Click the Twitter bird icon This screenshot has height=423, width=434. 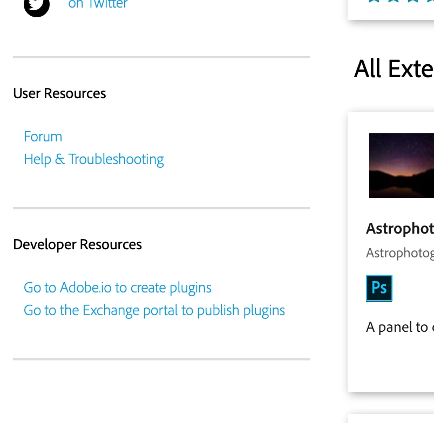[37, 6]
